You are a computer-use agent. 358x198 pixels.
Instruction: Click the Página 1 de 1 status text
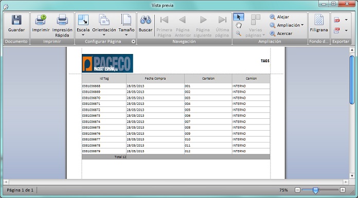20,190
